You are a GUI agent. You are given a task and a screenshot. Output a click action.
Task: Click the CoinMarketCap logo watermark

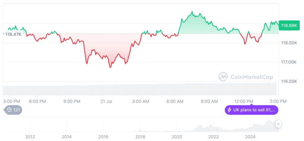click(244, 76)
